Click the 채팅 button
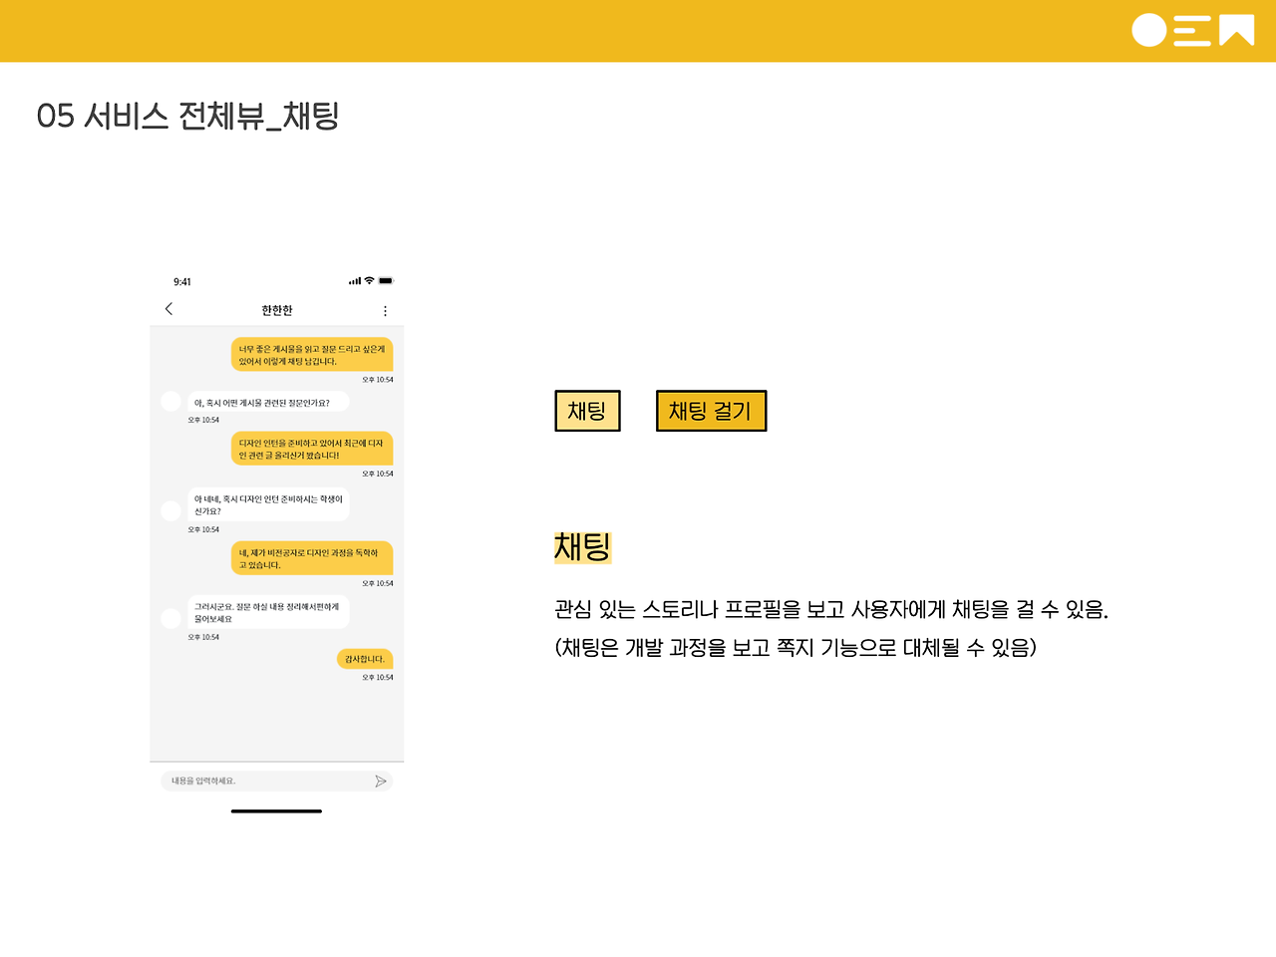The width and height of the screenshot is (1276, 957). [x=586, y=410]
